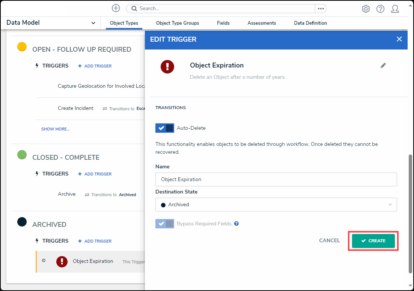The image size is (414, 291).
Task: Click the Bypass Required Fields help icon
Action: pos(236,223)
